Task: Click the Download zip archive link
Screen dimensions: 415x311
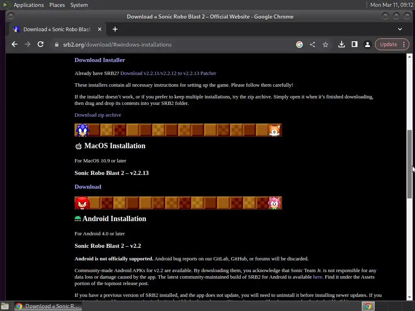Action: pyautogui.click(x=98, y=115)
